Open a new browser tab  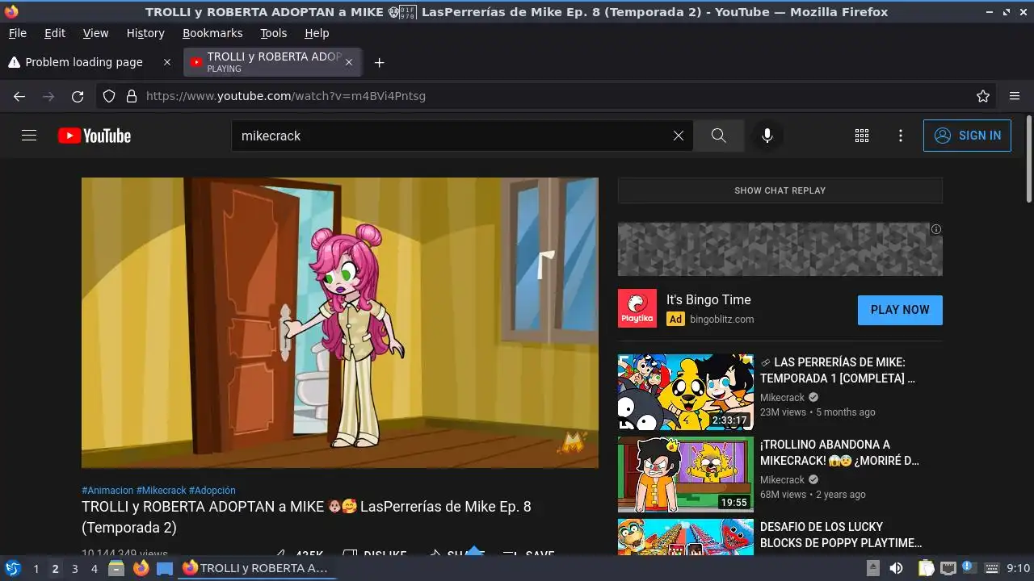[379, 62]
